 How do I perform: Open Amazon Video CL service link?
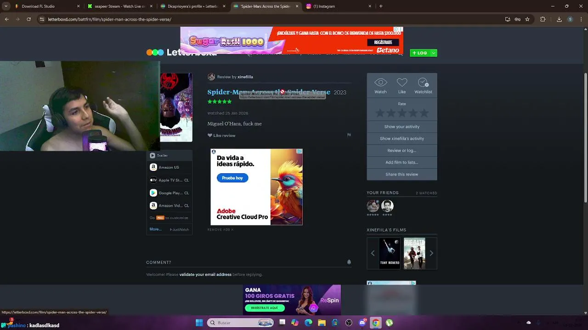click(169, 206)
